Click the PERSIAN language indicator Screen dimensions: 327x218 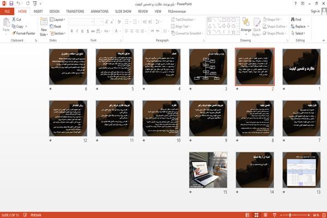36,215
